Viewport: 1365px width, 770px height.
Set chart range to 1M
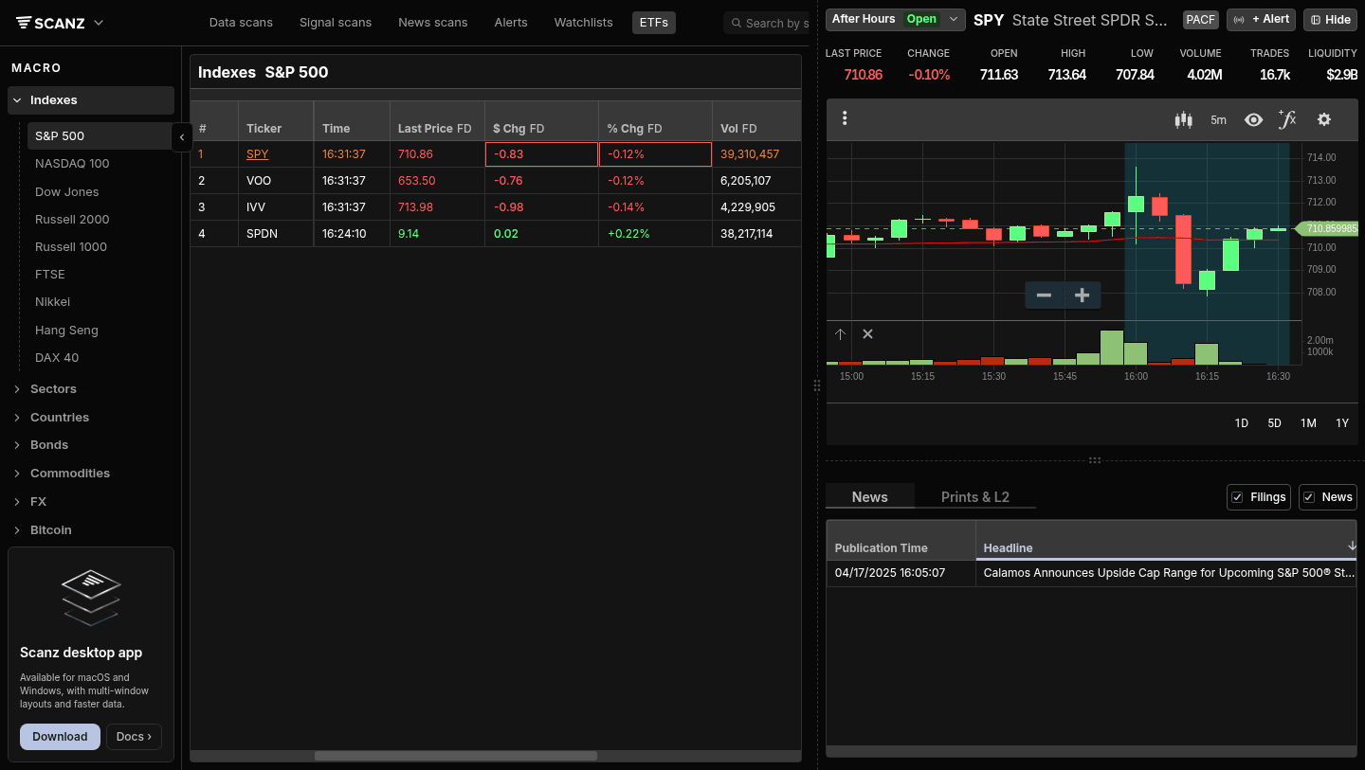(x=1308, y=423)
